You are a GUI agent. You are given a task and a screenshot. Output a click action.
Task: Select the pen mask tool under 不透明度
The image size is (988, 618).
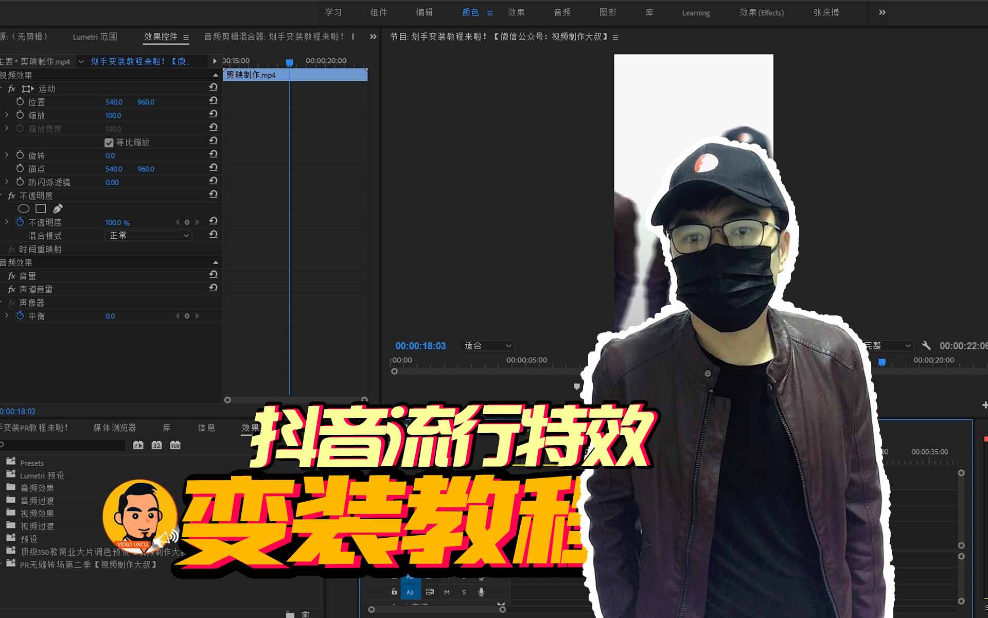[58, 208]
